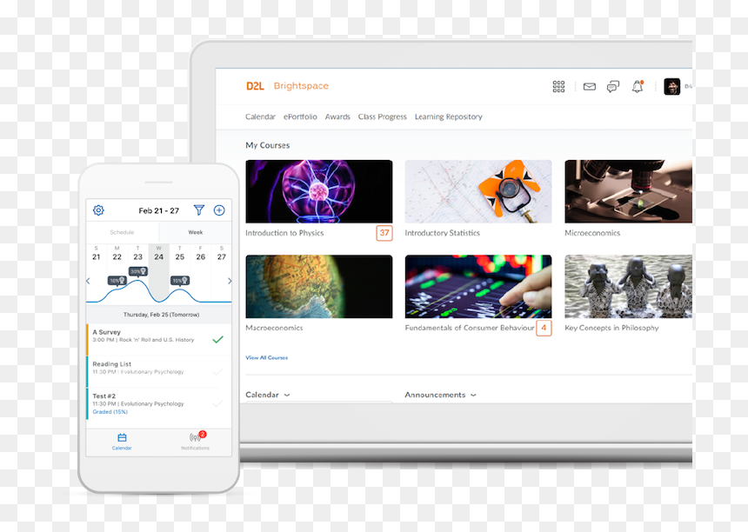
Task: Click the View All Courses link
Action: point(267,357)
